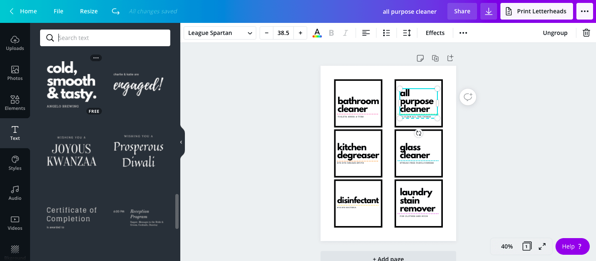This screenshot has width=596, height=261.
Task: Add a comment using speech bubble icon
Action: click(x=468, y=97)
